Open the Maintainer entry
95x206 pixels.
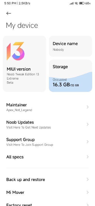coord(47,107)
